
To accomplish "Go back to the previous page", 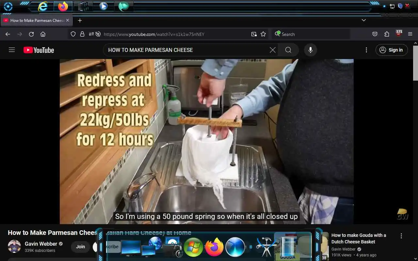I will tap(8, 34).
